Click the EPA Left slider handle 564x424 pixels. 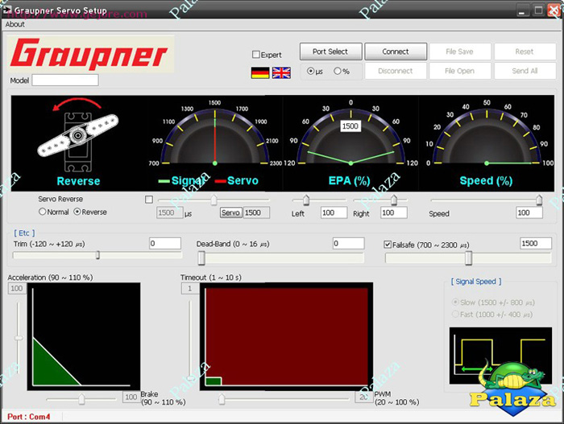(x=306, y=200)
